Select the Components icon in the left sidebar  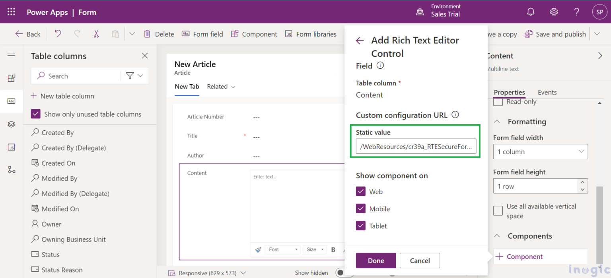[12, 78]
